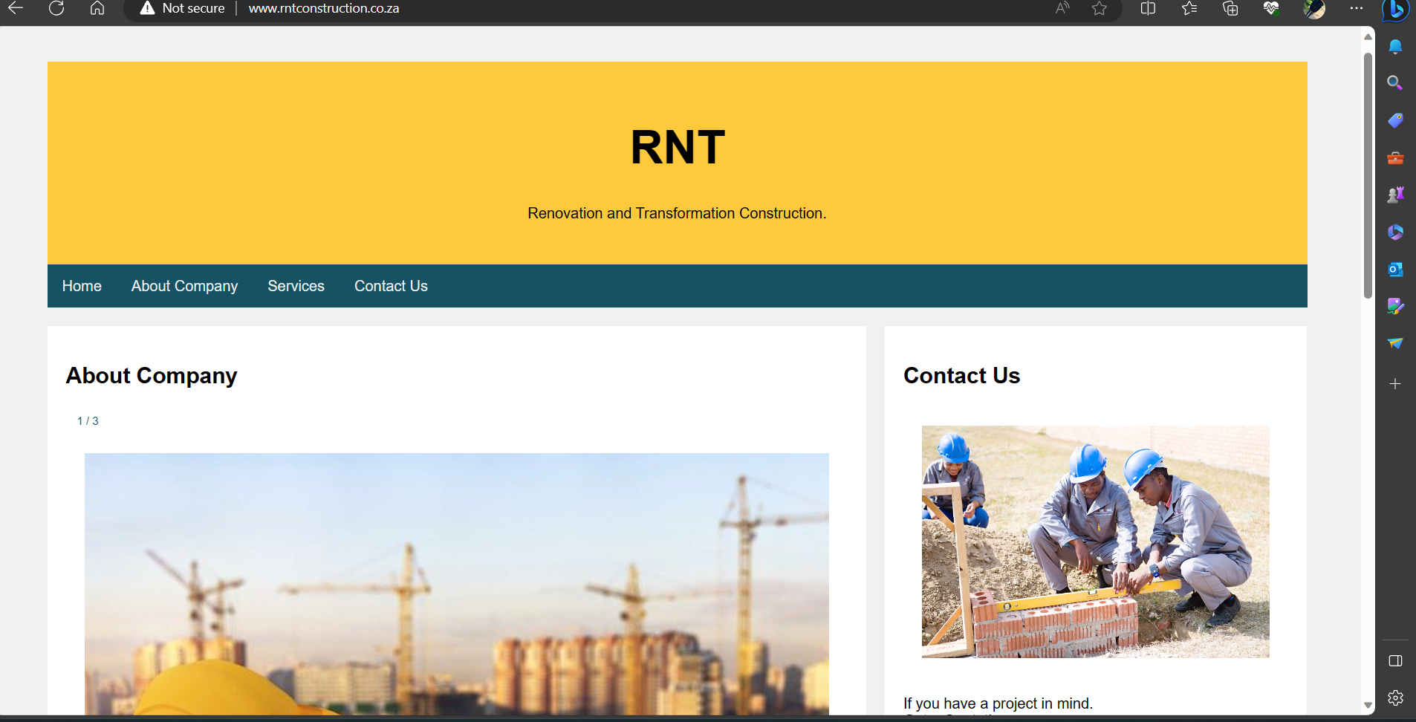Open the Microsoft 365 sidebar panel
This screenshot has width=1416, height=722.
(x=1395, y=232)
